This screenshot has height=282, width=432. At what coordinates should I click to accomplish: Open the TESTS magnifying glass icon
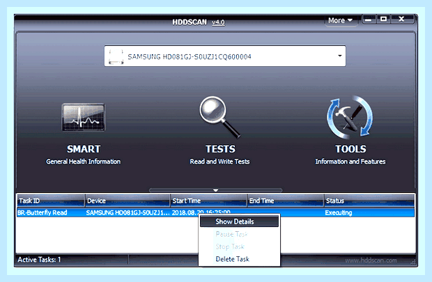[220, 117]
